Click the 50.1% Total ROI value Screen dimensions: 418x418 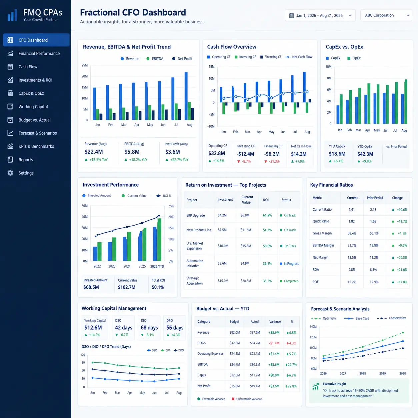[x=158, y=287]
